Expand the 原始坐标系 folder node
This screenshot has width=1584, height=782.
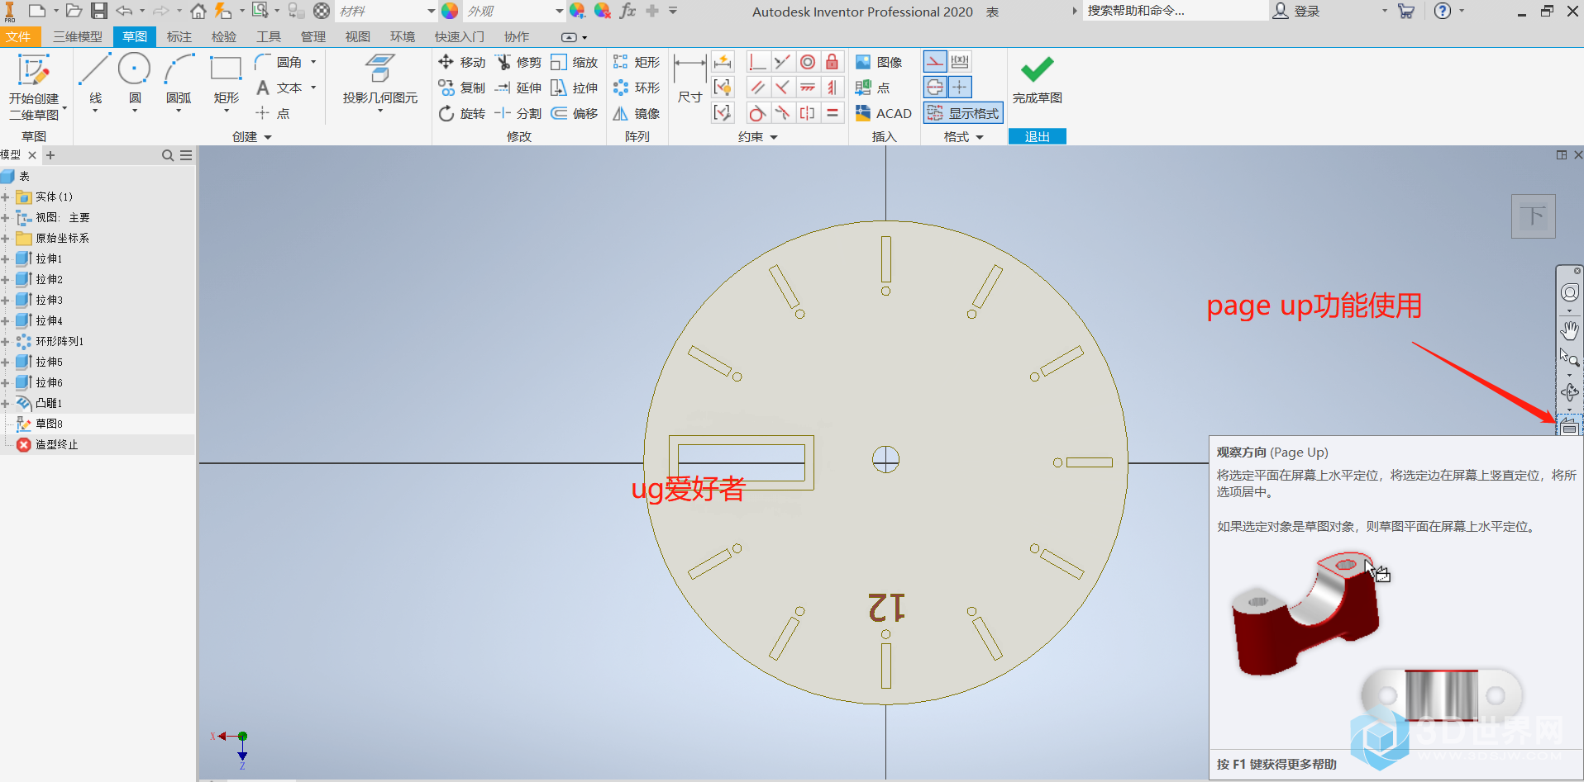(x=5, y=239)
